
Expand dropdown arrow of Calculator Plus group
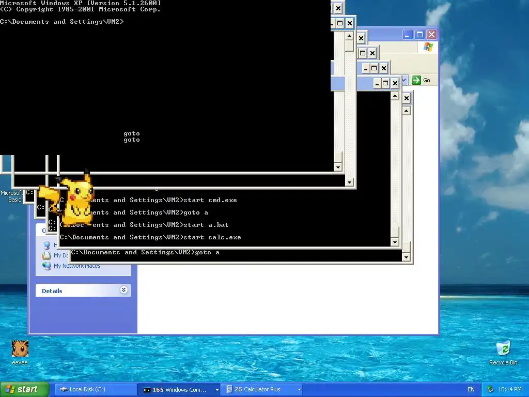coord(299,390)
